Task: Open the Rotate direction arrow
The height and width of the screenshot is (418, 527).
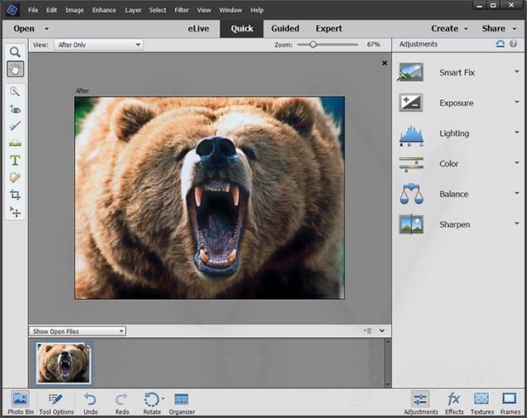Action: coord(163,398)
